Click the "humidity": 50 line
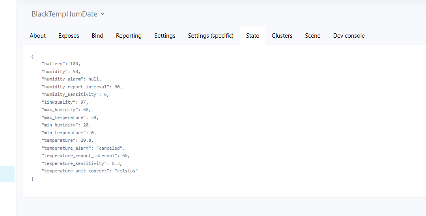This screenshot has height=216, width=426. 61,71
